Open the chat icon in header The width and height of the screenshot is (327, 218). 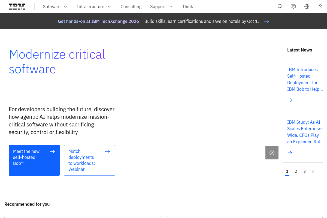tap(293, 7)
